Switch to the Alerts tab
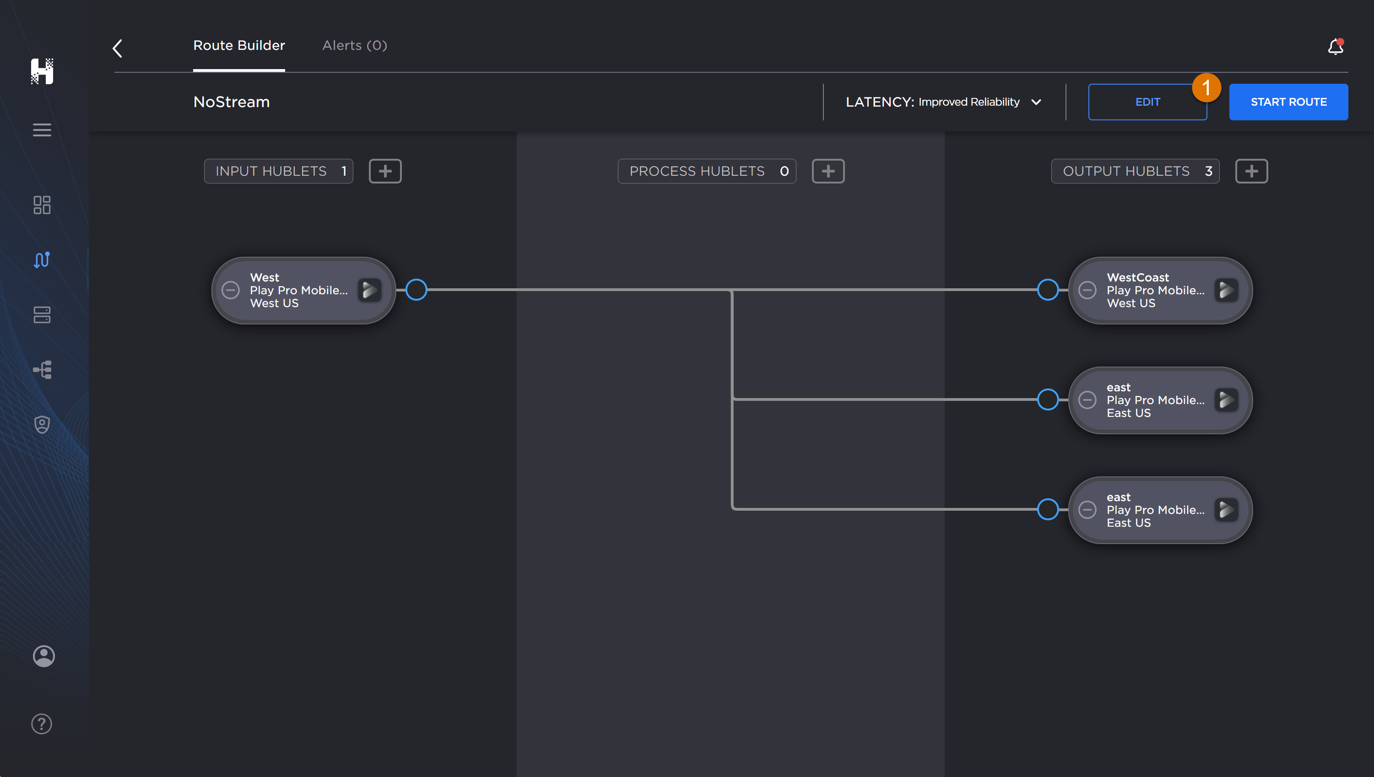 (354, 45)
